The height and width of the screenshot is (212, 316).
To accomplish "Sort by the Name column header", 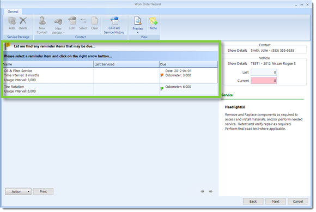I will tap(48, 64).
